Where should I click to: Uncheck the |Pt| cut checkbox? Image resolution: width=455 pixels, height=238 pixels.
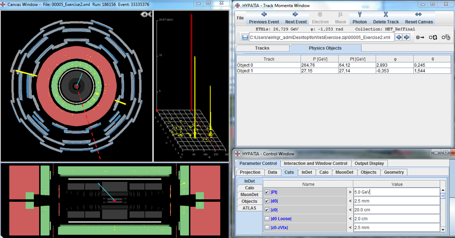267,192
